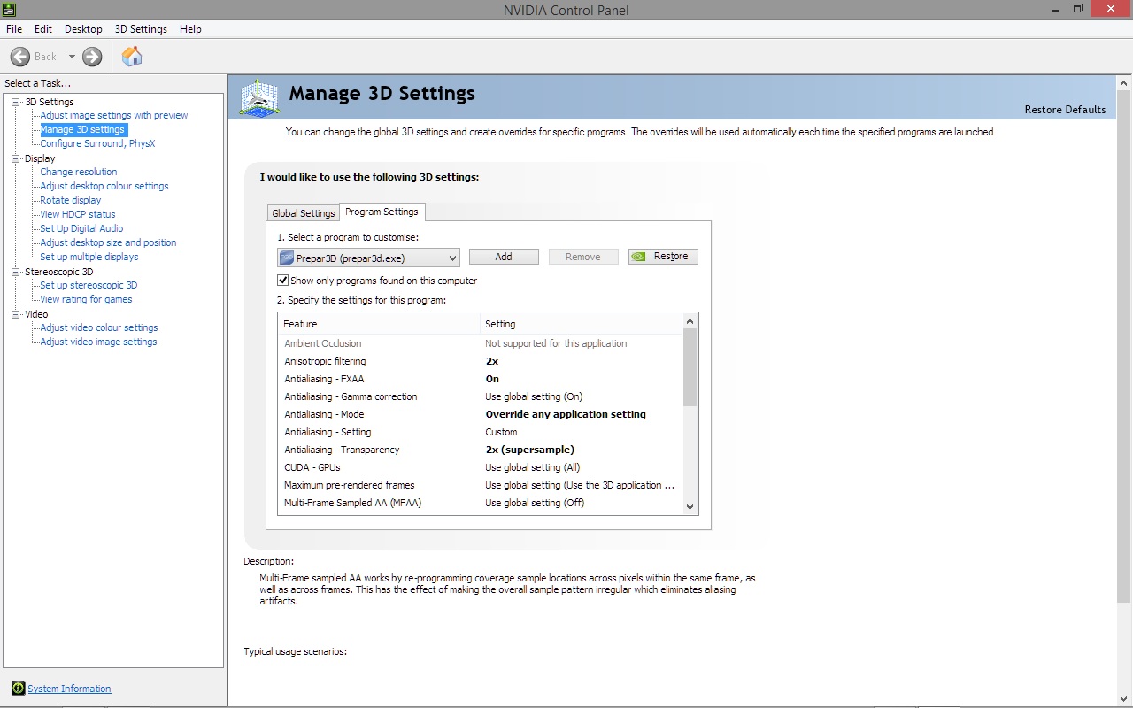Click the main page scroll up arrow

coord(1124,81)
